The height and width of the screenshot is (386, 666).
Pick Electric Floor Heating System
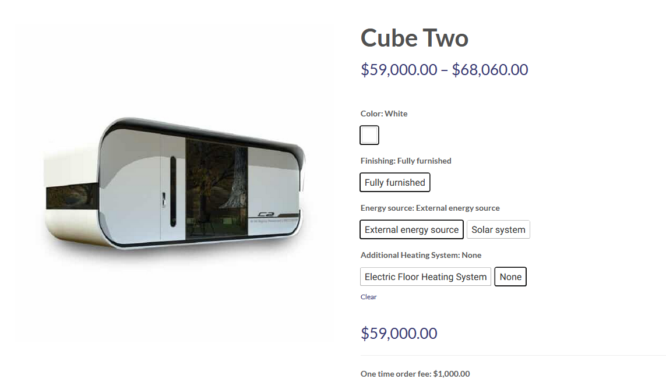pyautogui.click(x=425, y=277)
